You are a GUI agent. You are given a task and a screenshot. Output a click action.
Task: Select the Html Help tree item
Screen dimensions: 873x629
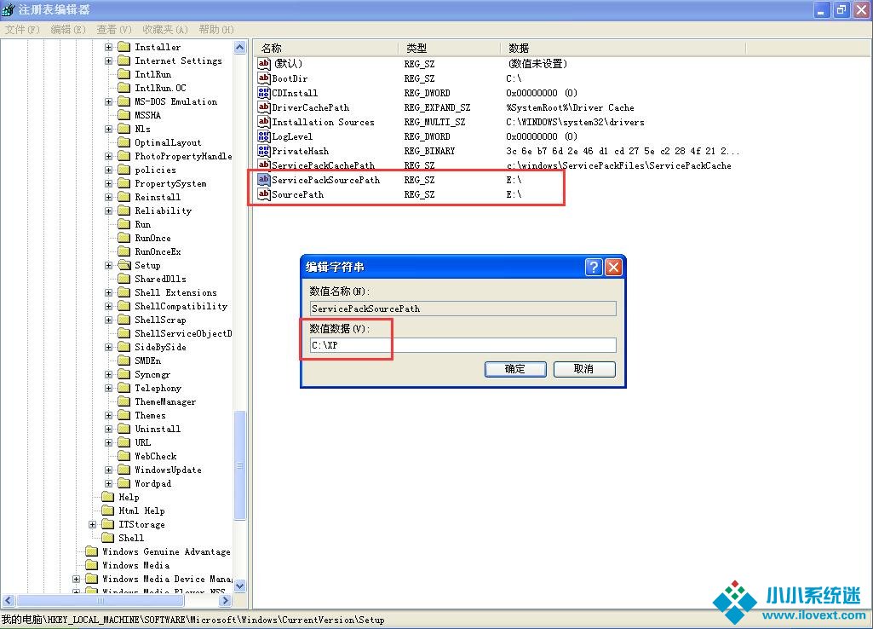(141, 511)
